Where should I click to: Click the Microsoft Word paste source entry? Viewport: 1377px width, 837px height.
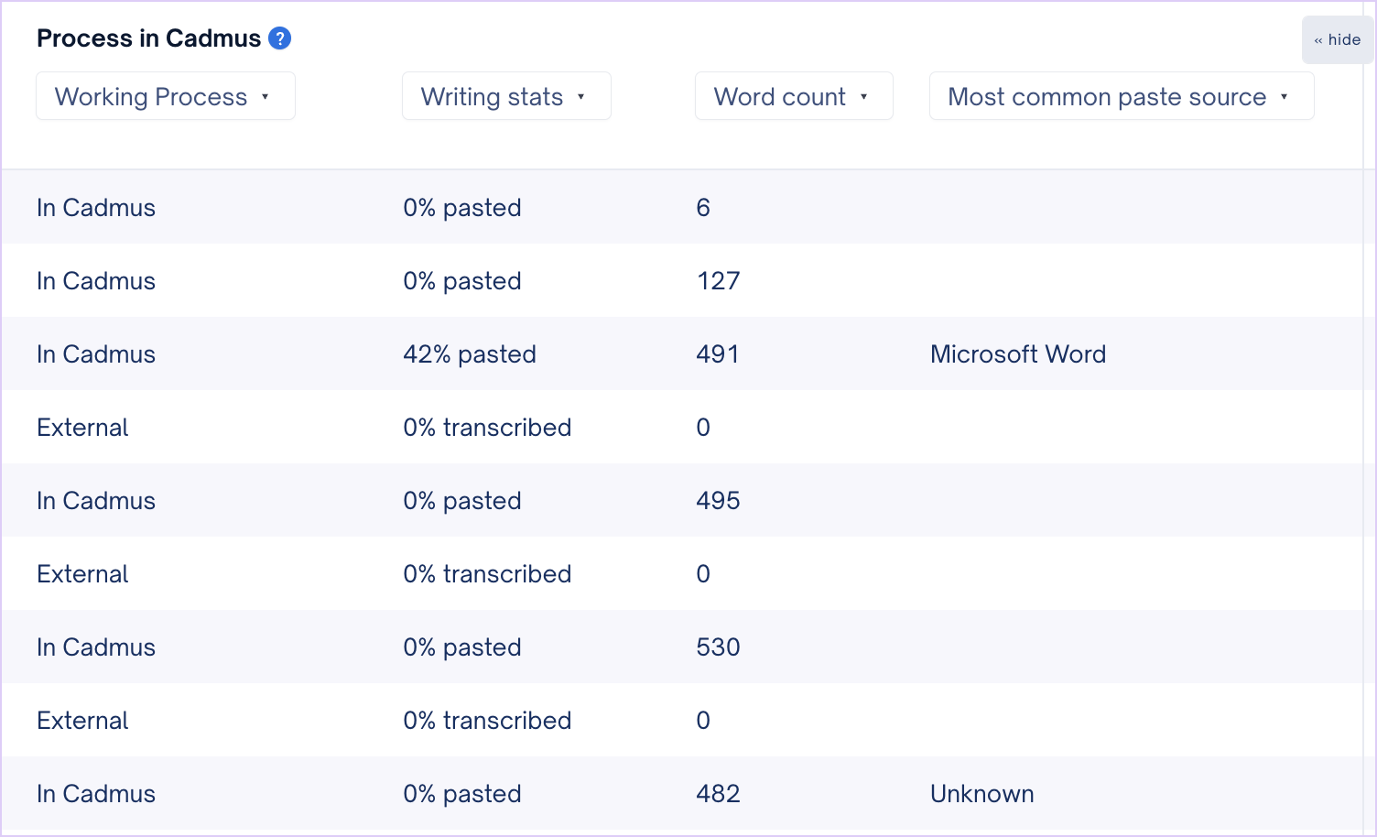(x=1018, y=354)
